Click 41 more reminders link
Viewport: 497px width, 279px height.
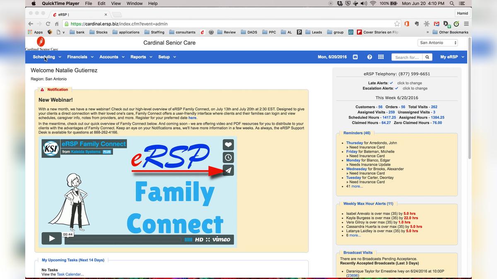pos(357,186)
